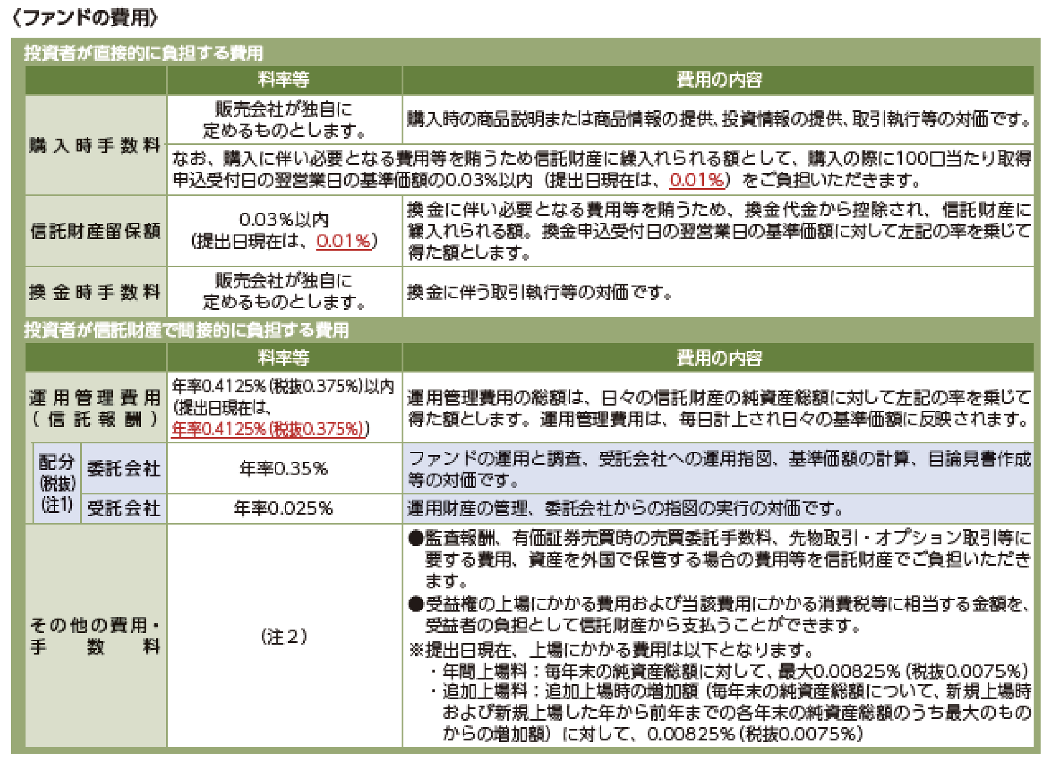Select the 投資者が直接的に負担する費用 section heading
Image resolution: width=1047 pixels, height=759 pixels.
click(x=143, y=53)
